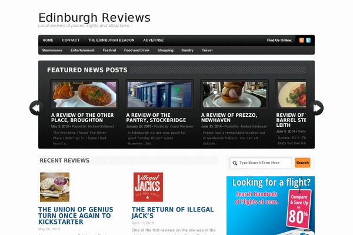Click the 'April 11, 2015' date text
The width and height of the screenshot is (353, 235).
143,223
